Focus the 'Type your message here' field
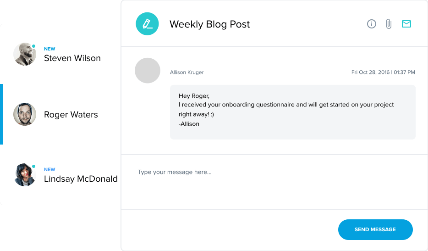The image size is (428, 251). [x=274, y=182]
